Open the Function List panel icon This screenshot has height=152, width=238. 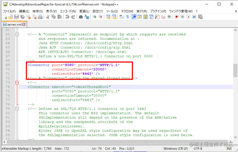click(x=157, y=17)
